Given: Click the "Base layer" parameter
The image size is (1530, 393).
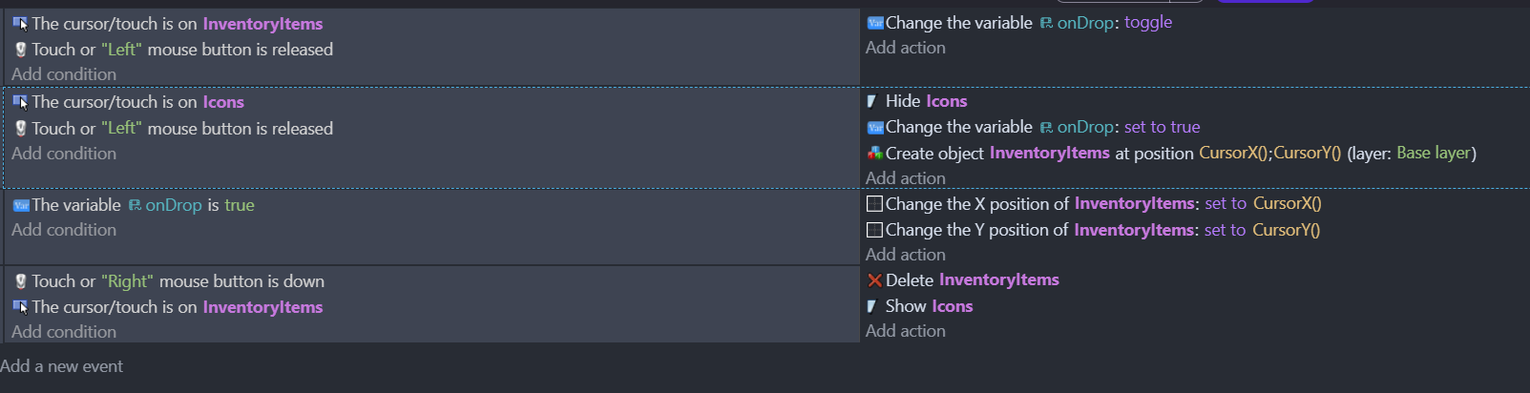Looking at the screenshot, I should (x=1434, y=153).
